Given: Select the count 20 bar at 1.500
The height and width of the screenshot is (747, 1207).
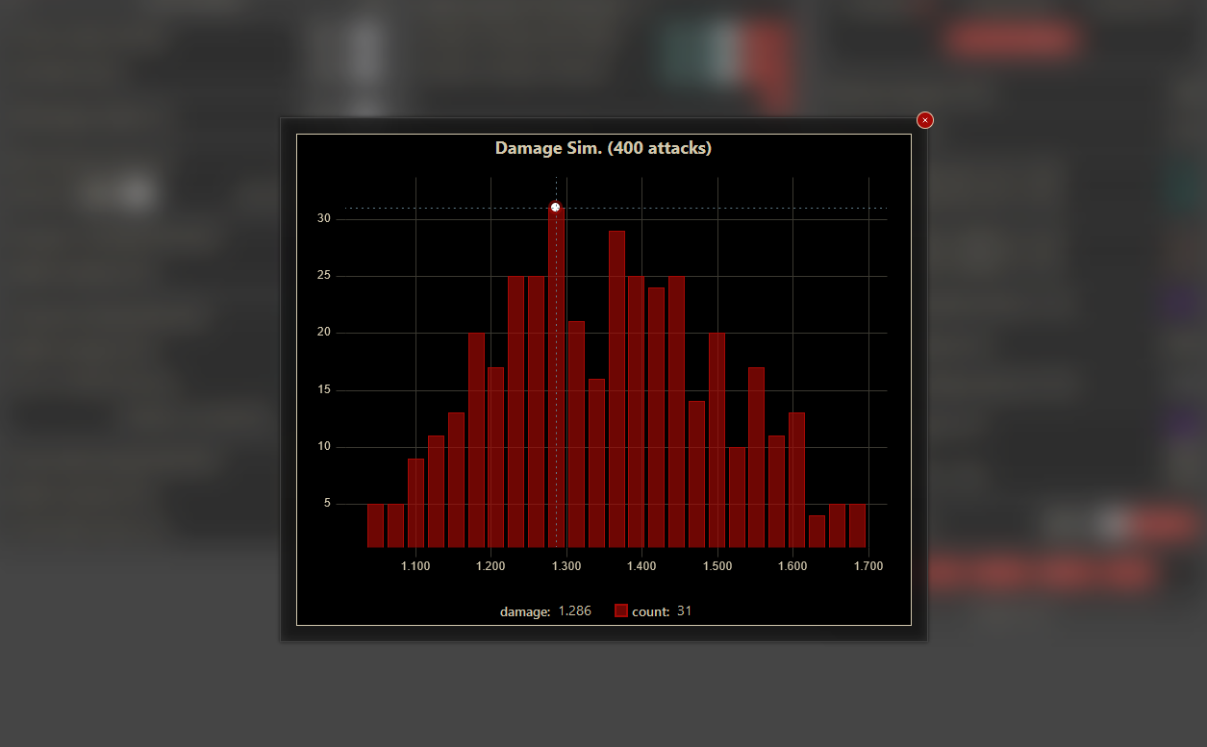Looking at the screenshot, I should 717,439.
